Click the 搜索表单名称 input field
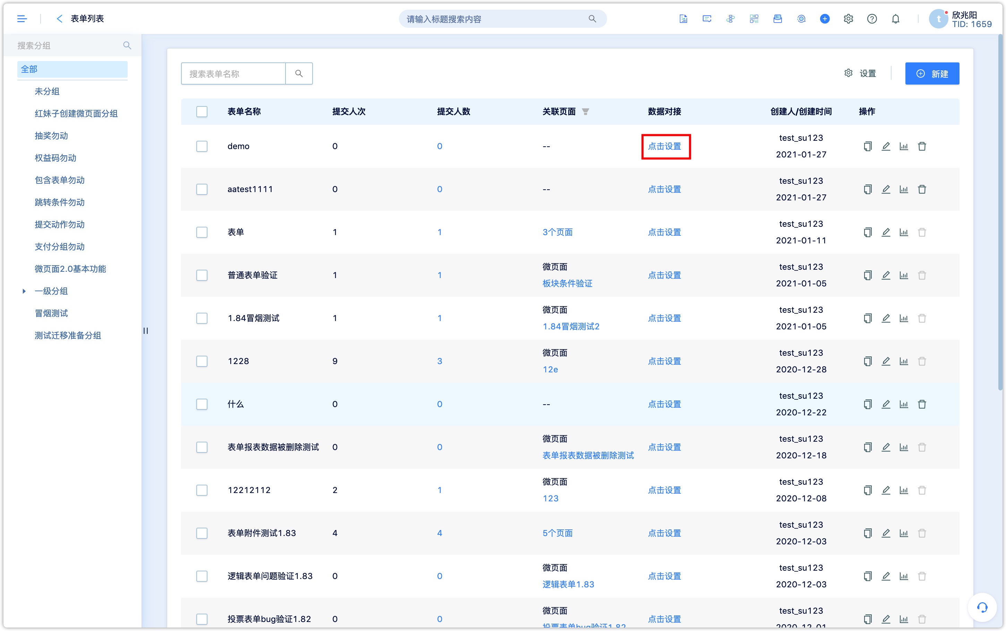The height and width of the screenshot is (631, 1006). pos(233,74)
